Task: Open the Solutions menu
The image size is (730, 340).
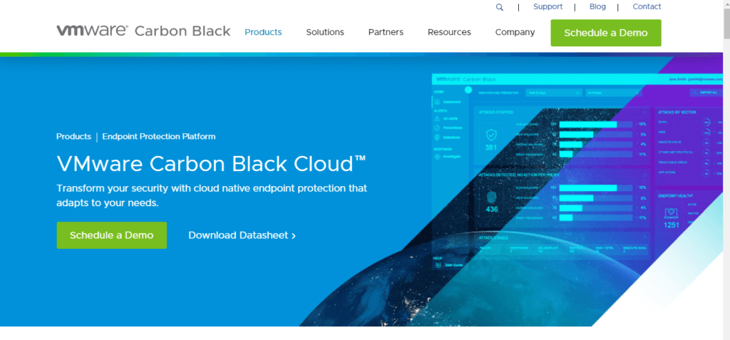Action: coord(325,32)
